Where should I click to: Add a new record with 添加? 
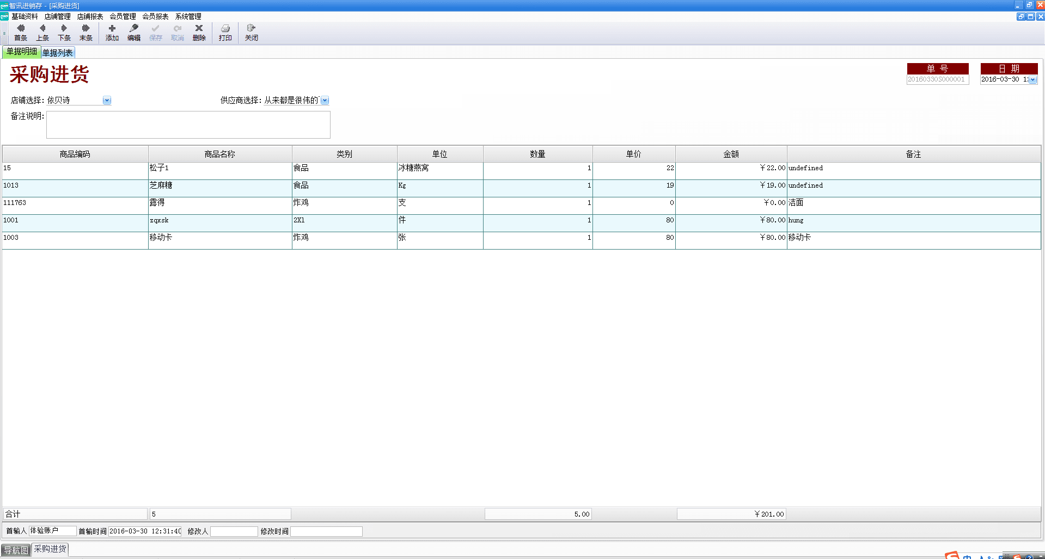pos(112,33)
